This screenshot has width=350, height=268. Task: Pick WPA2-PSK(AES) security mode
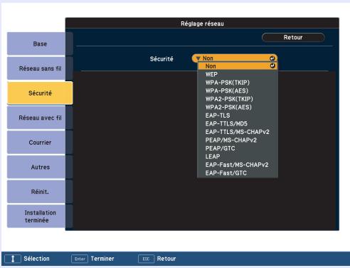click(238, 107)
